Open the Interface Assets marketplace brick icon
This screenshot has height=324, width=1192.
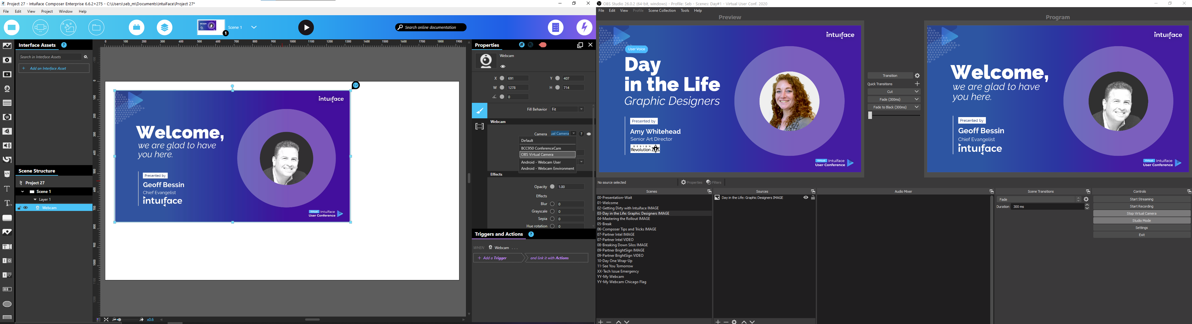137,28
